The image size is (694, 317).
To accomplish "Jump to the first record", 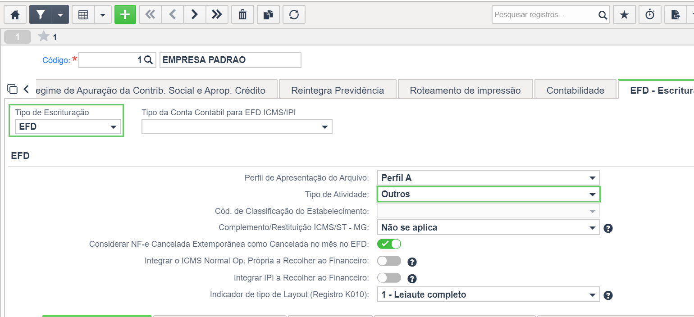I will pos(150,15).
